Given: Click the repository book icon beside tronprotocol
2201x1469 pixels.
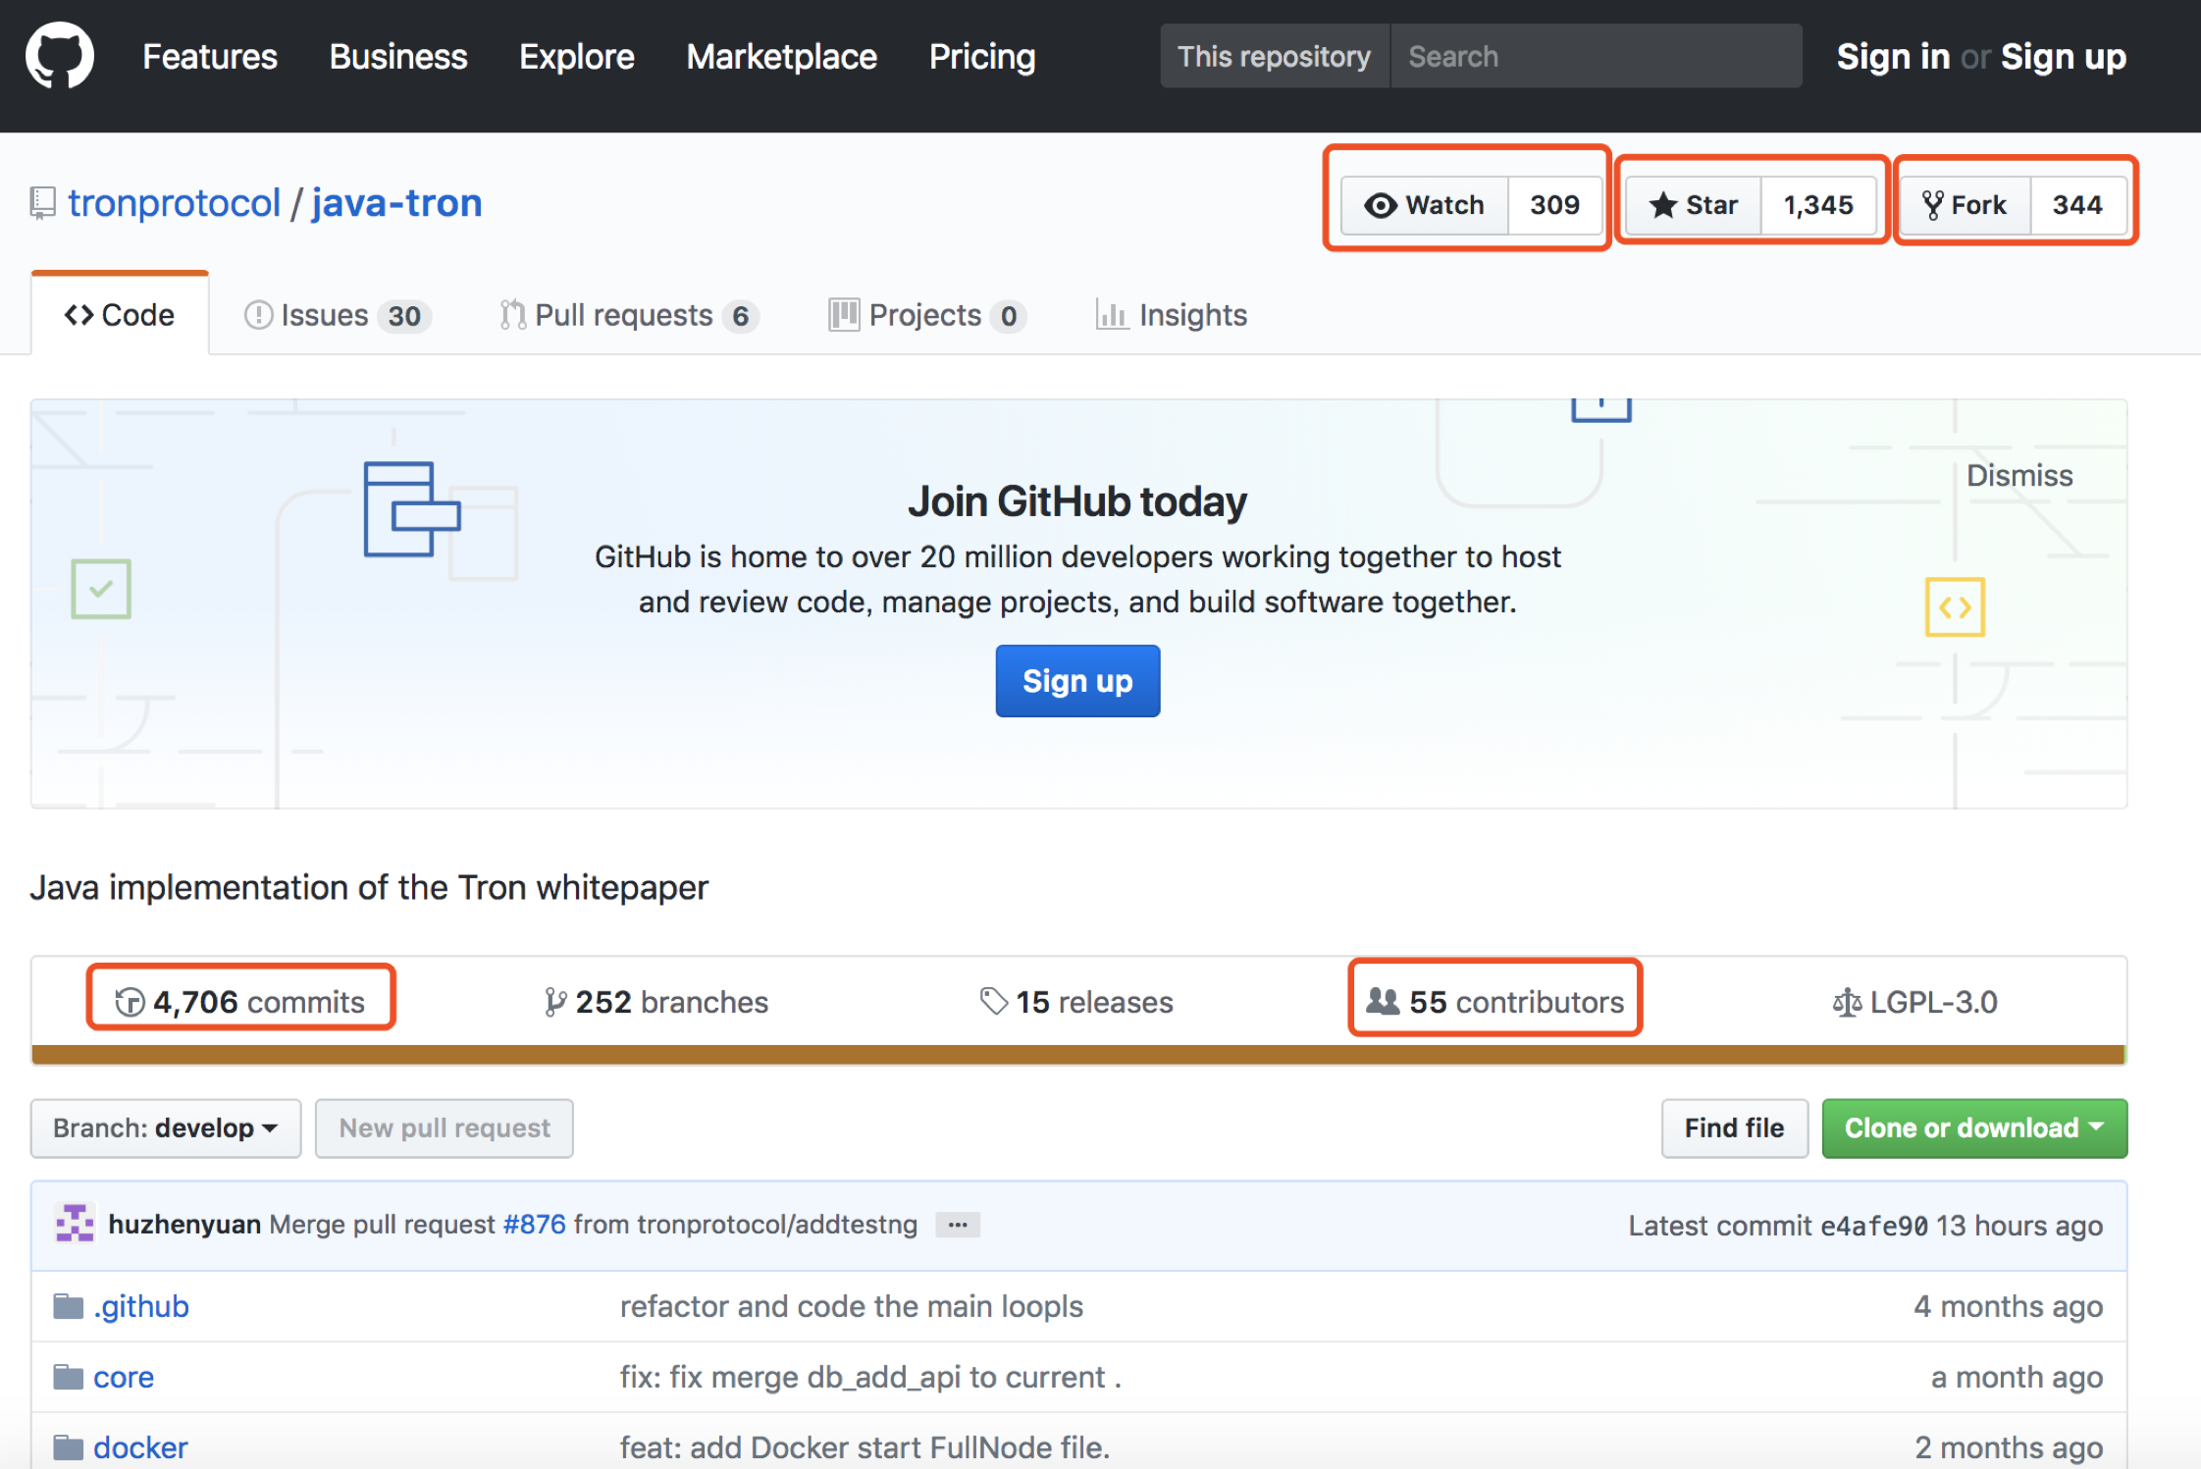Looking at the screenshot, I should tap(42, 203).
